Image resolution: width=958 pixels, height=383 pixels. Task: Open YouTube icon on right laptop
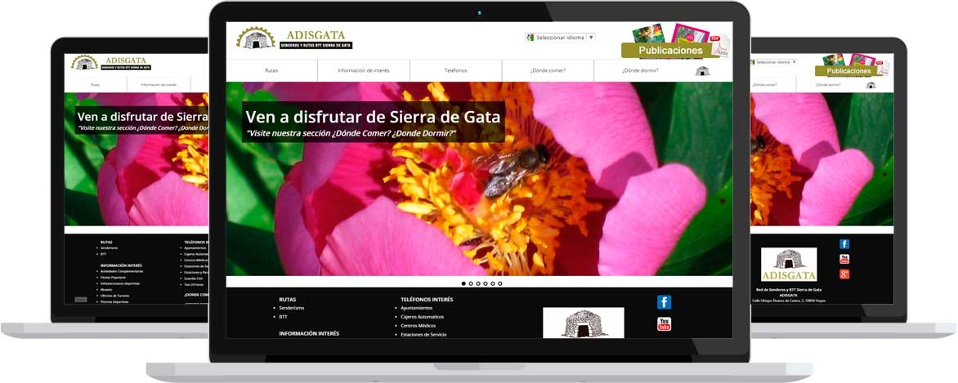pos(844,259)
